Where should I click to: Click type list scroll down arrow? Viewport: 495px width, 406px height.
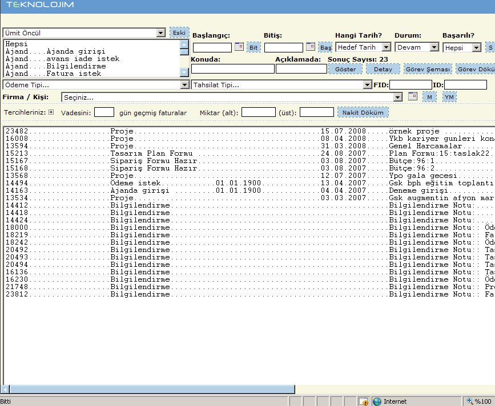184,72
